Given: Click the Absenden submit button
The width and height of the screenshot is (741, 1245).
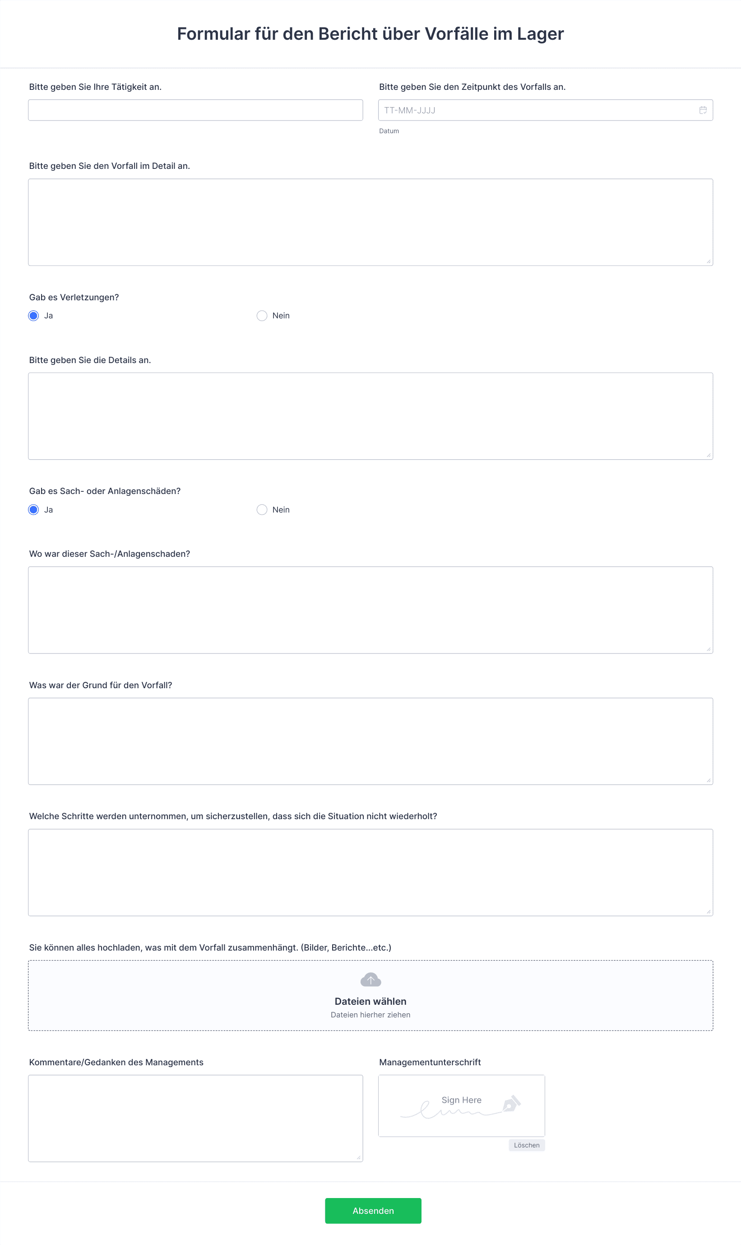Looking at the screenshot, I should pos(373,1211).
